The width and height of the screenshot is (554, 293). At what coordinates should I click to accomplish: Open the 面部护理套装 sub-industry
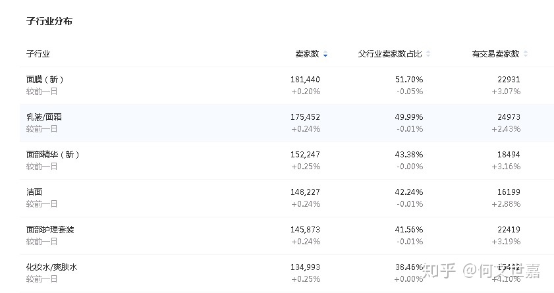[x=50, y=230]
